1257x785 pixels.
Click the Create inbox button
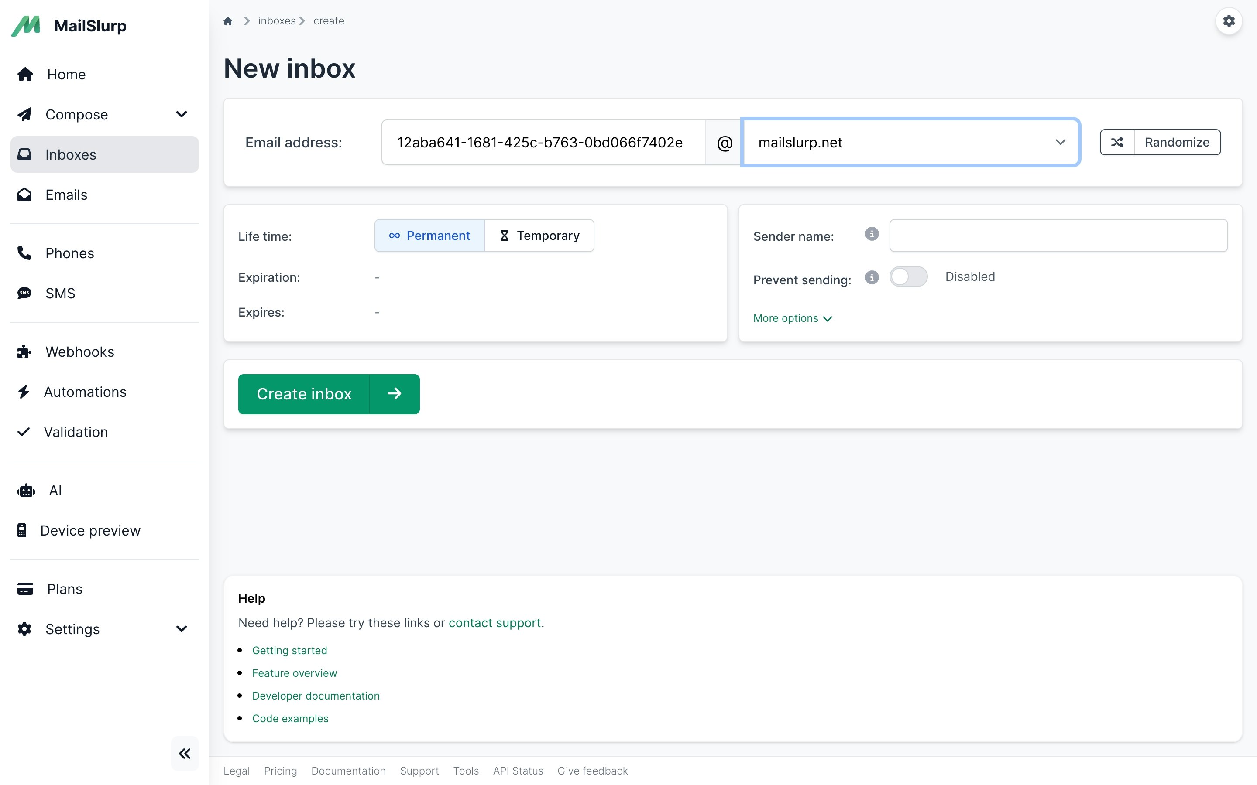click(304, 394)
